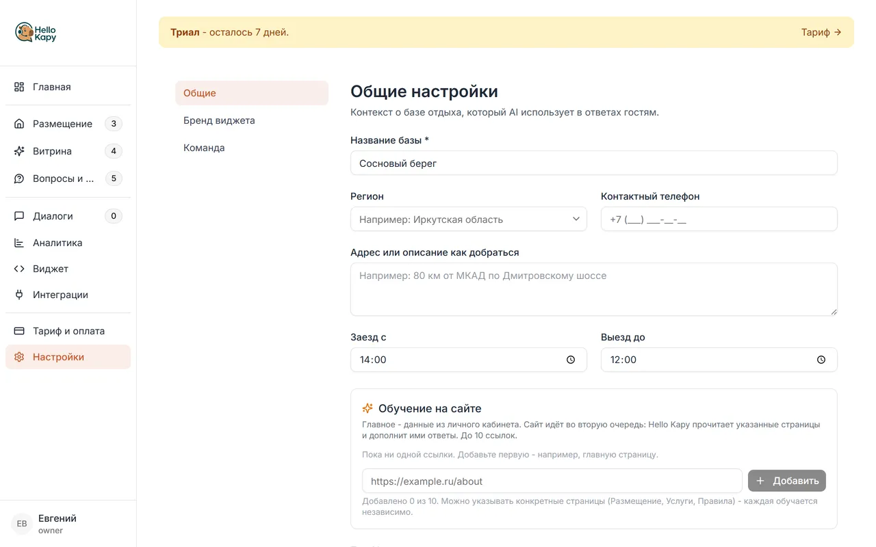Open the Витрина section
Screen dimensions: 876x547
click(x=68, y=151)
